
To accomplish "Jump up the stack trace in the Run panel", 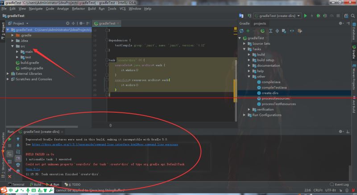I will 18,139.
